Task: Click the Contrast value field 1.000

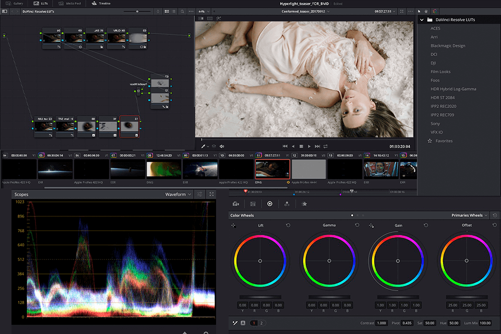Action: [x=381, y=323]
